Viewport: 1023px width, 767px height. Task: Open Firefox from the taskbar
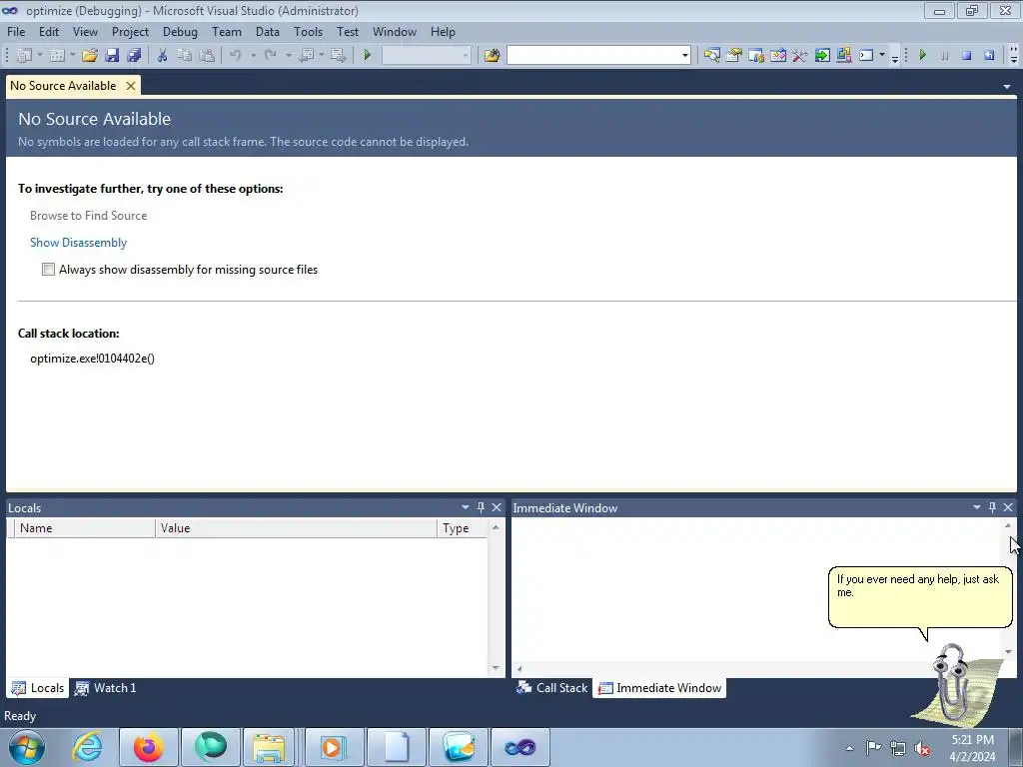(x=148, y=747)
